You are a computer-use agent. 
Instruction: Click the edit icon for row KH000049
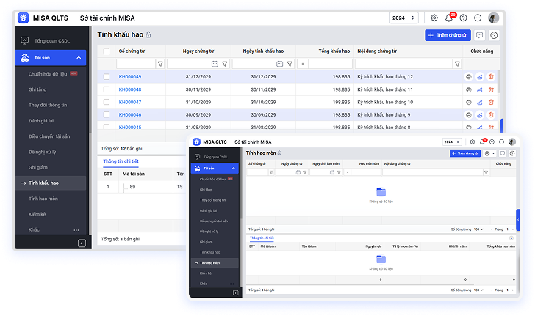[480, 76]
